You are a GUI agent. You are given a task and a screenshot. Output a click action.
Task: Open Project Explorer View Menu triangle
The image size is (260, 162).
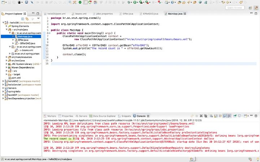click(x=39, y=18)
